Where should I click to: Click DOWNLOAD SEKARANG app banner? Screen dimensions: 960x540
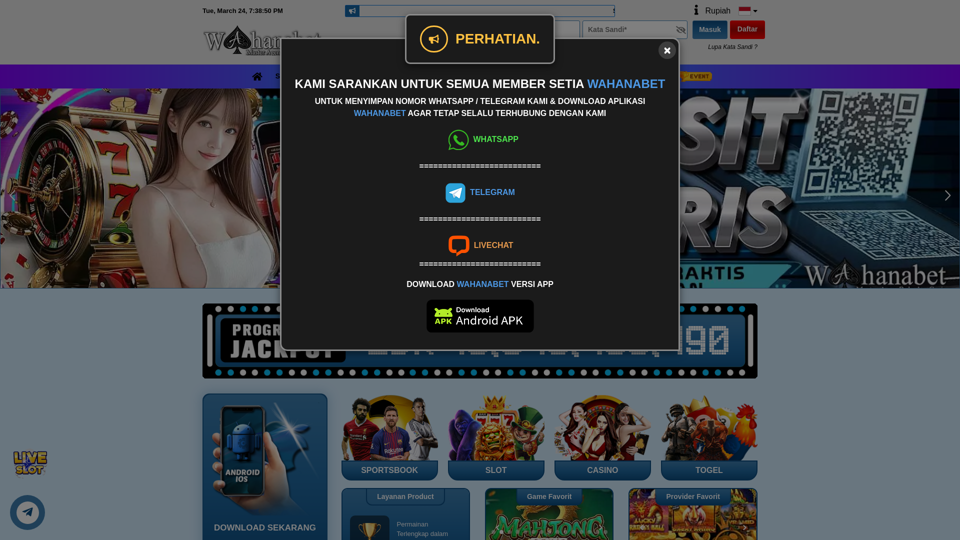coord(265,466)
